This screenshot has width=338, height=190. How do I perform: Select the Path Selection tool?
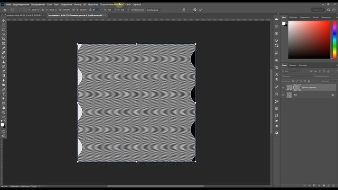click(x=4, y=99)
